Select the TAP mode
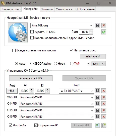The width and height of the screenshot is (116, 136). pyautogui.click(x=72, y=64)
